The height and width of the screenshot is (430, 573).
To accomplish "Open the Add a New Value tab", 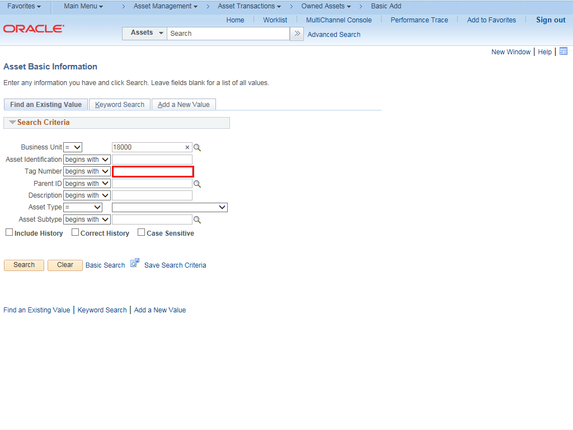I will click(x=184, y=105).
